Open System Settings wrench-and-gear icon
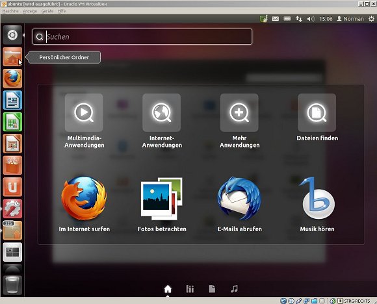Screen dimensions: 377x304 12,209
